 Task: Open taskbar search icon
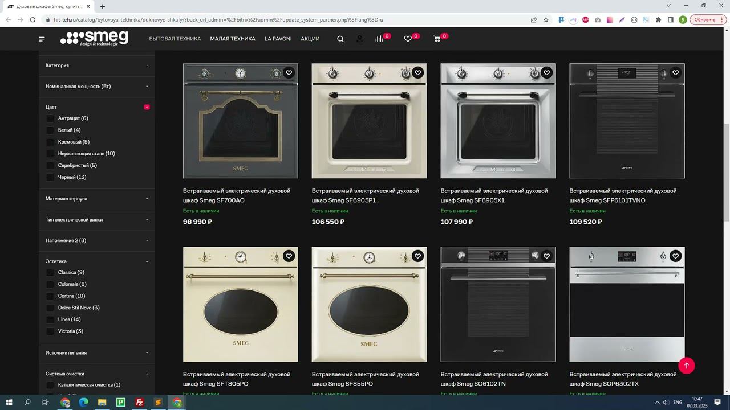coord(27,403)
